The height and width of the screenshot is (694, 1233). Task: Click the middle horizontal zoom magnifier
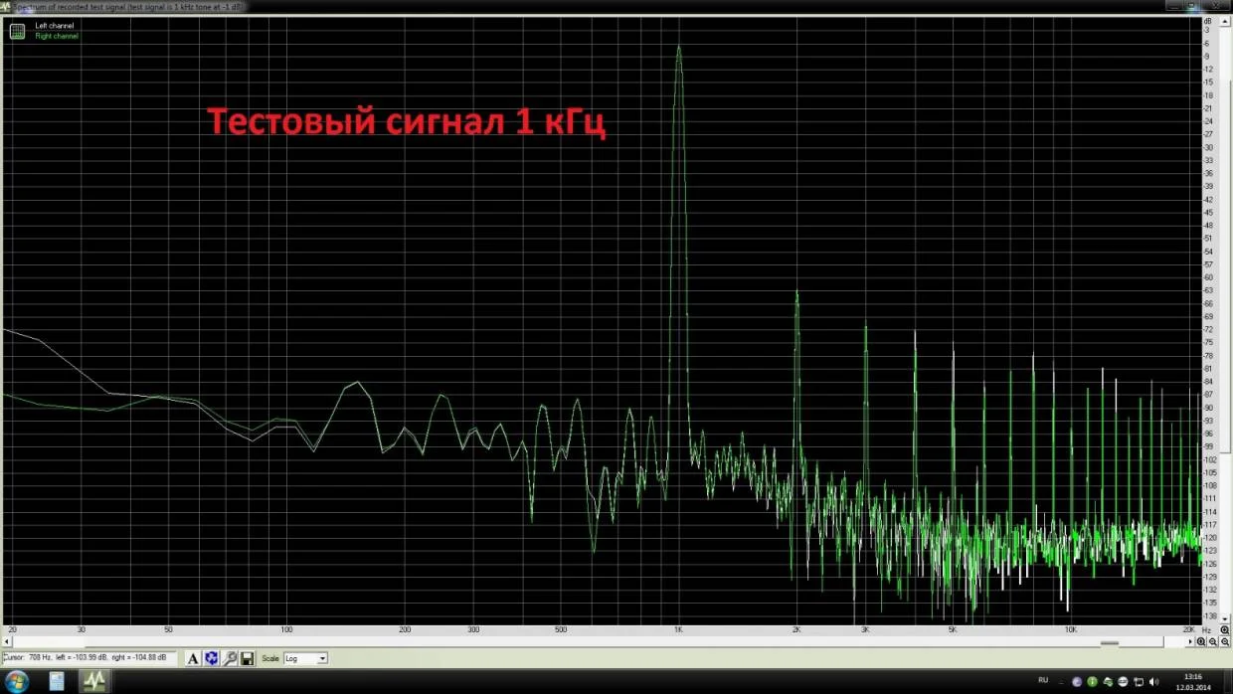click(1213, 641)
